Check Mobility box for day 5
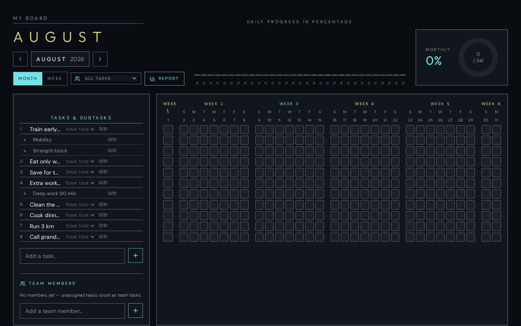The image size is (521, 326). tap(214, 140)
